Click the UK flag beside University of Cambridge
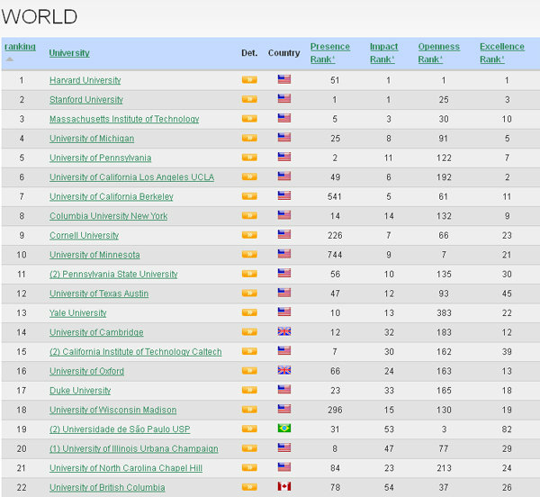 284,332
